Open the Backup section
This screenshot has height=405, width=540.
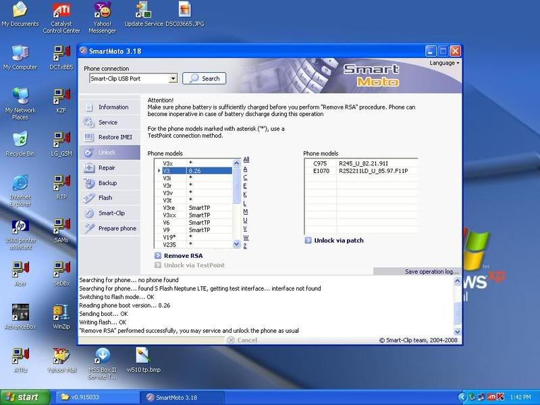click(109, 183)
